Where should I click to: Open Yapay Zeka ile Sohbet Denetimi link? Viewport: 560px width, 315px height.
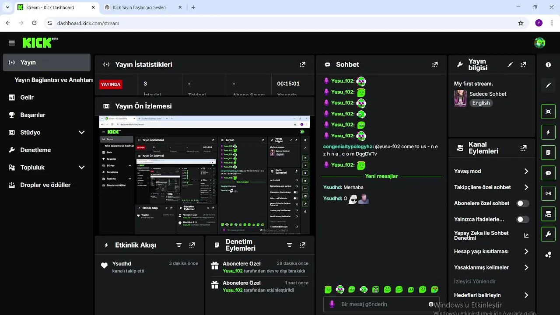point(491,235)
